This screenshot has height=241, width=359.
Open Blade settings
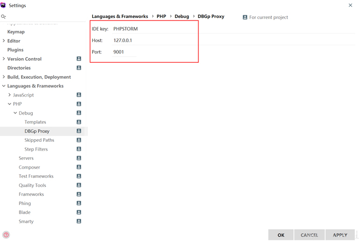pos(25,212)
